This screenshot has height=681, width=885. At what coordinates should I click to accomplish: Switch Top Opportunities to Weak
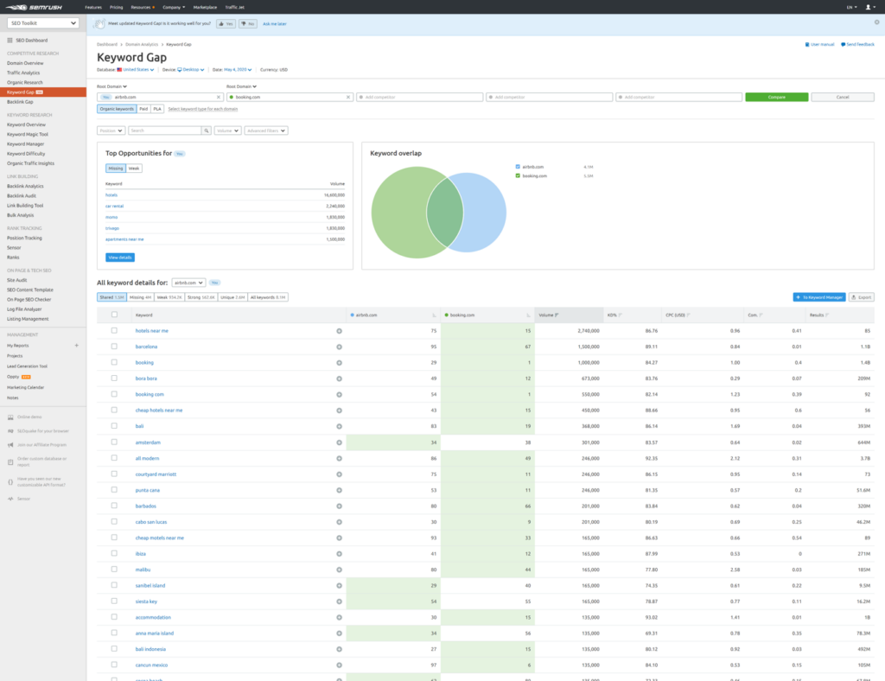(134, 169)
